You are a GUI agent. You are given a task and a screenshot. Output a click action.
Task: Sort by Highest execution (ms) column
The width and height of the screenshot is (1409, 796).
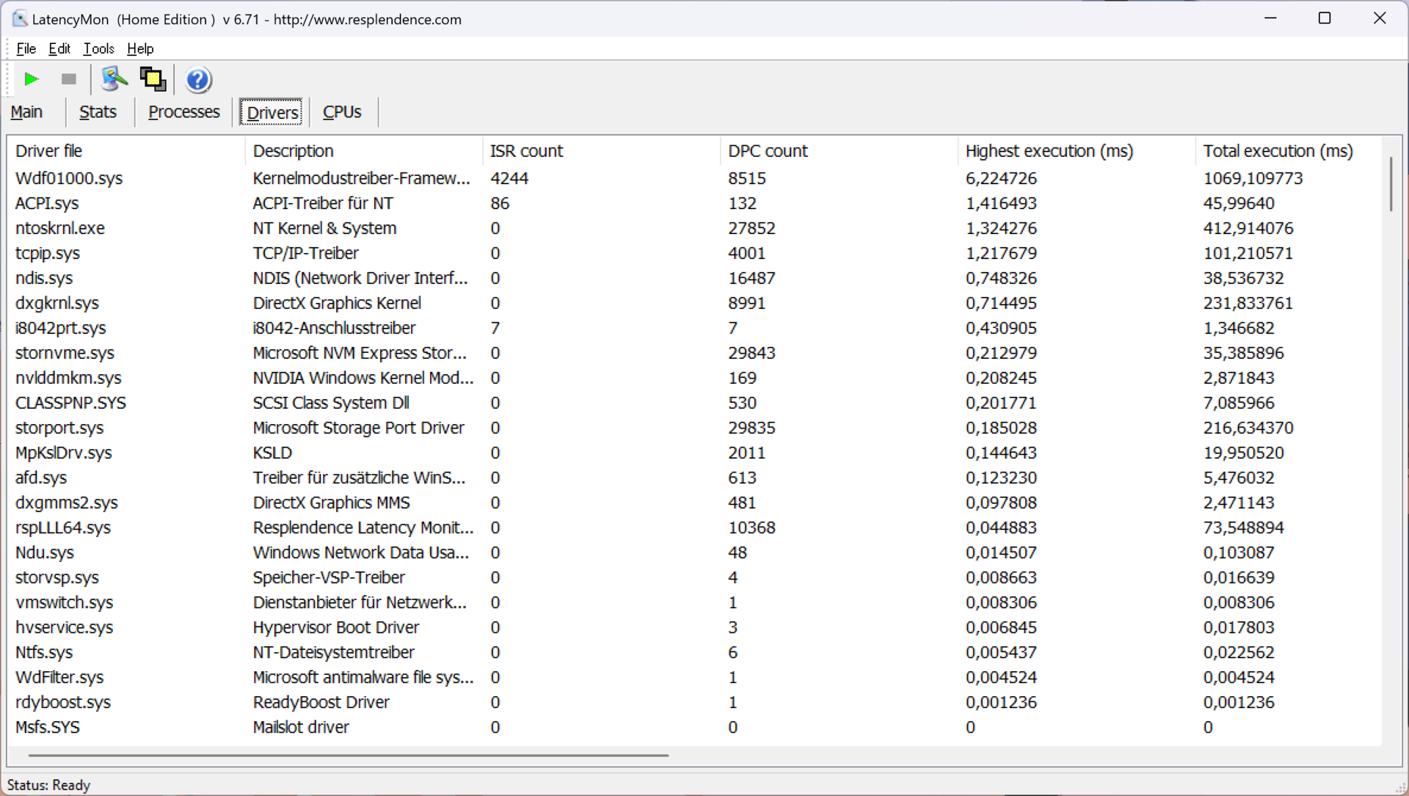(1049, 151)
